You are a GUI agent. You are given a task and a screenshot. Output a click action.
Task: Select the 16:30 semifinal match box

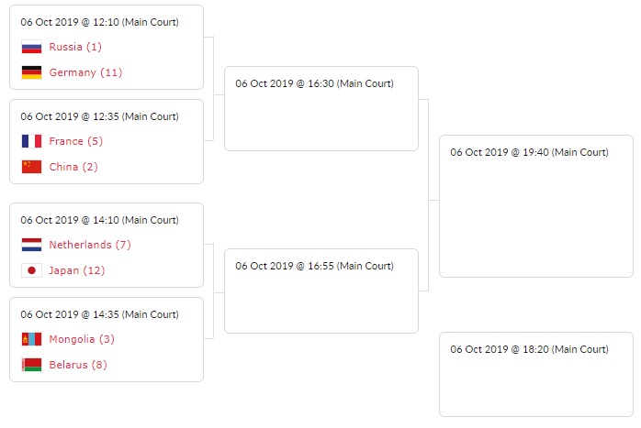point(320,108)
